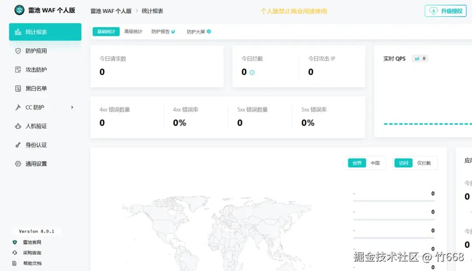
Task: Switch to the 高级统计 tab
Action: pyautogui.click(x=133, y=31)
